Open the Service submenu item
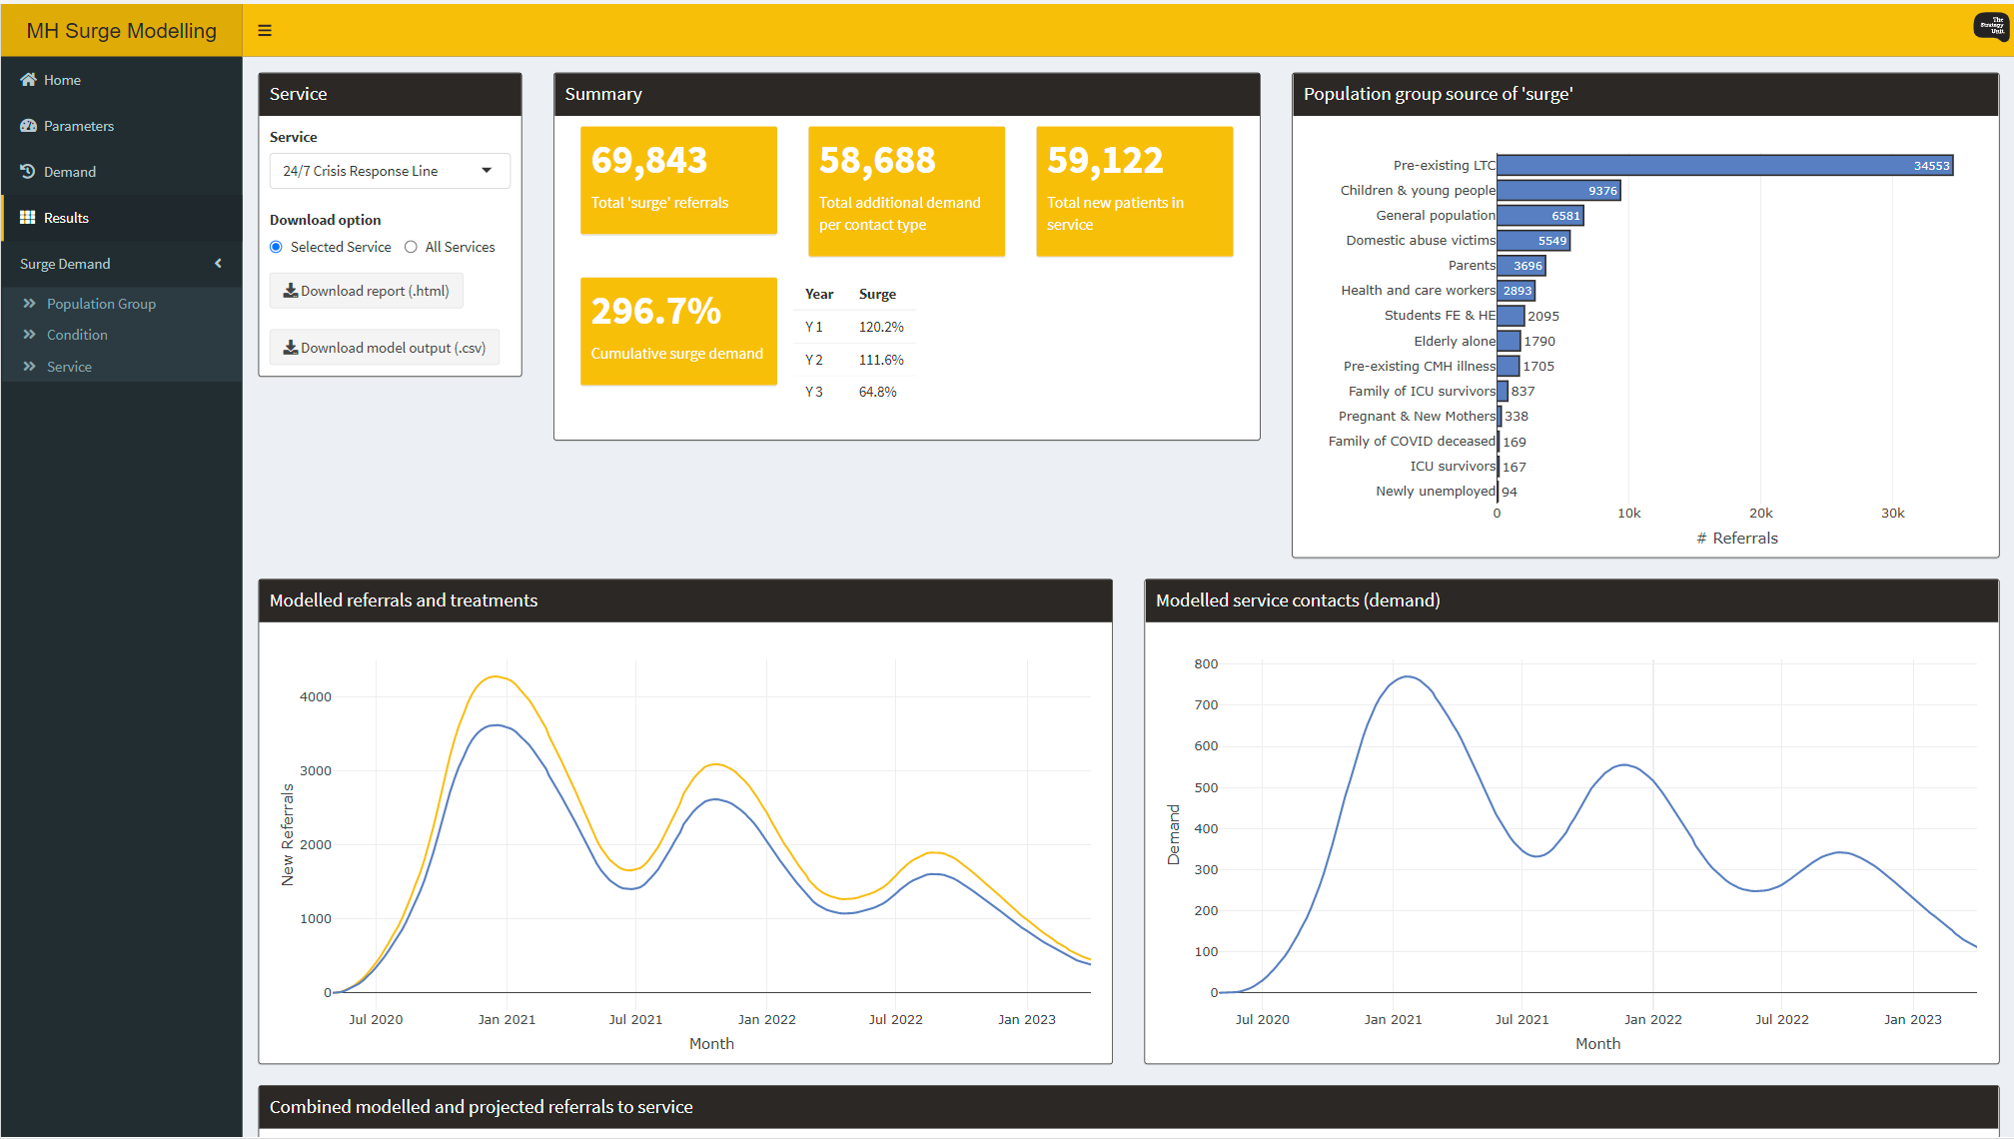 69,367
